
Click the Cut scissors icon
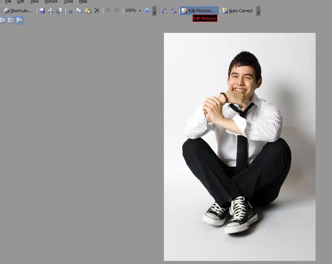pyautogui.click(x=70, y=11)
